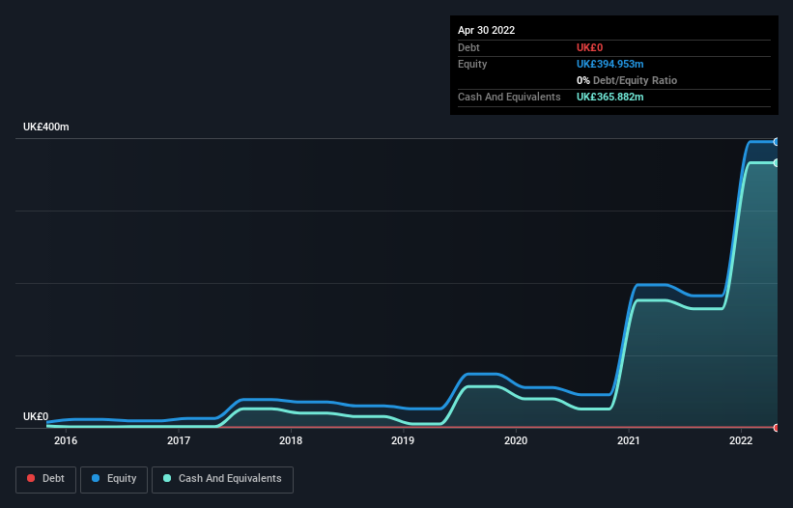Click the 2018 x-axis label
Viewport: 793px width, 508px height.
coord(291,440)
